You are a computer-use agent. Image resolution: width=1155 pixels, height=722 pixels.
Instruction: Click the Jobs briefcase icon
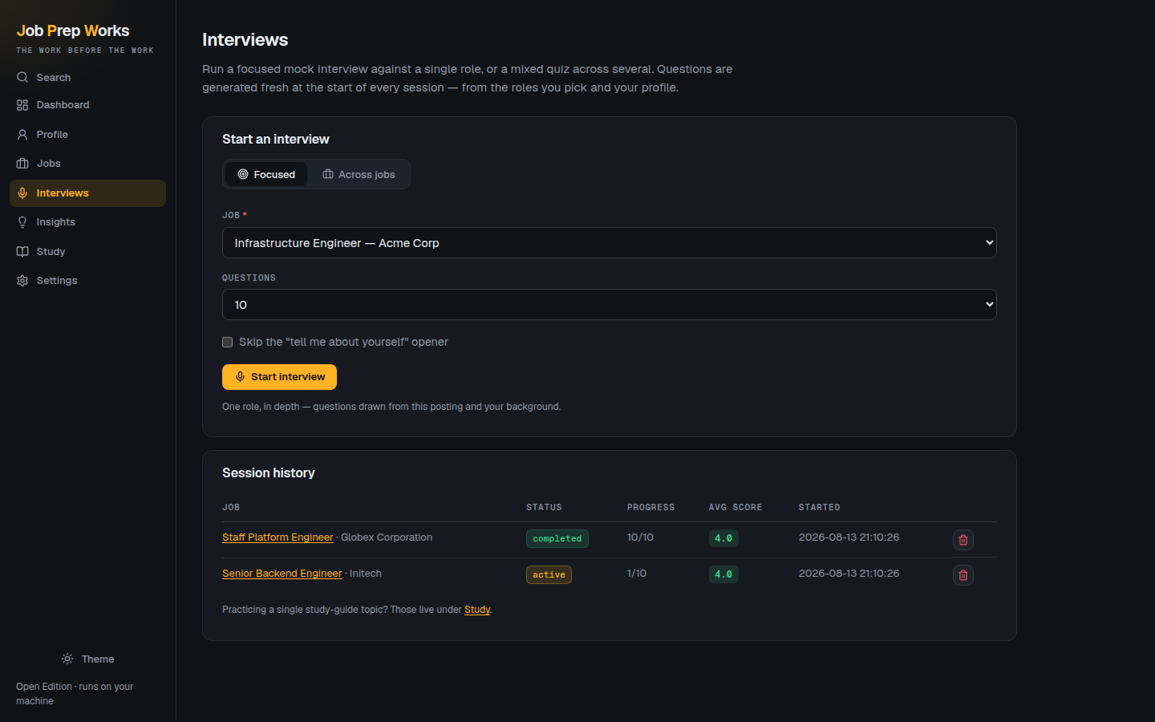[22, 164]
